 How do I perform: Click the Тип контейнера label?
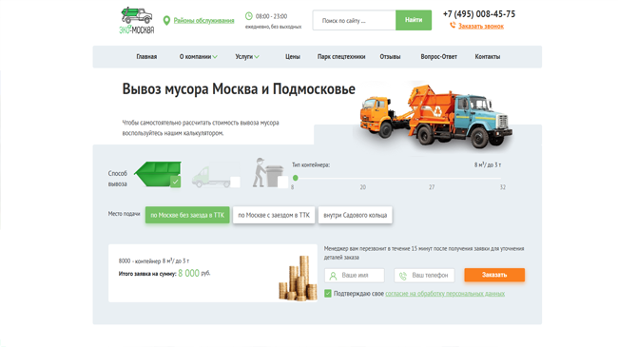click(x=311, y=164)
